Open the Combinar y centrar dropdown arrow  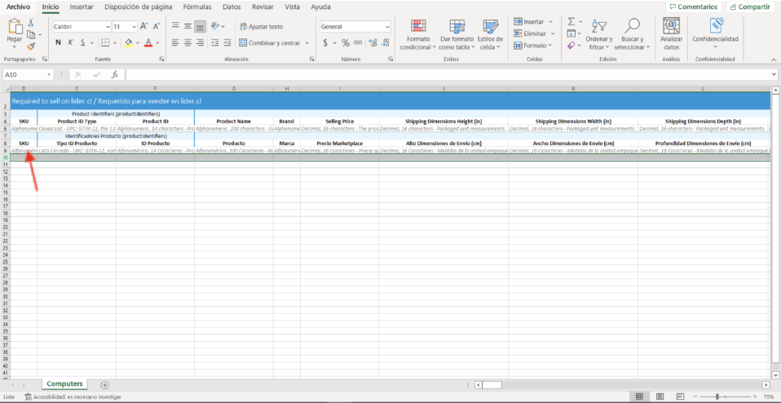click(307, 42)
